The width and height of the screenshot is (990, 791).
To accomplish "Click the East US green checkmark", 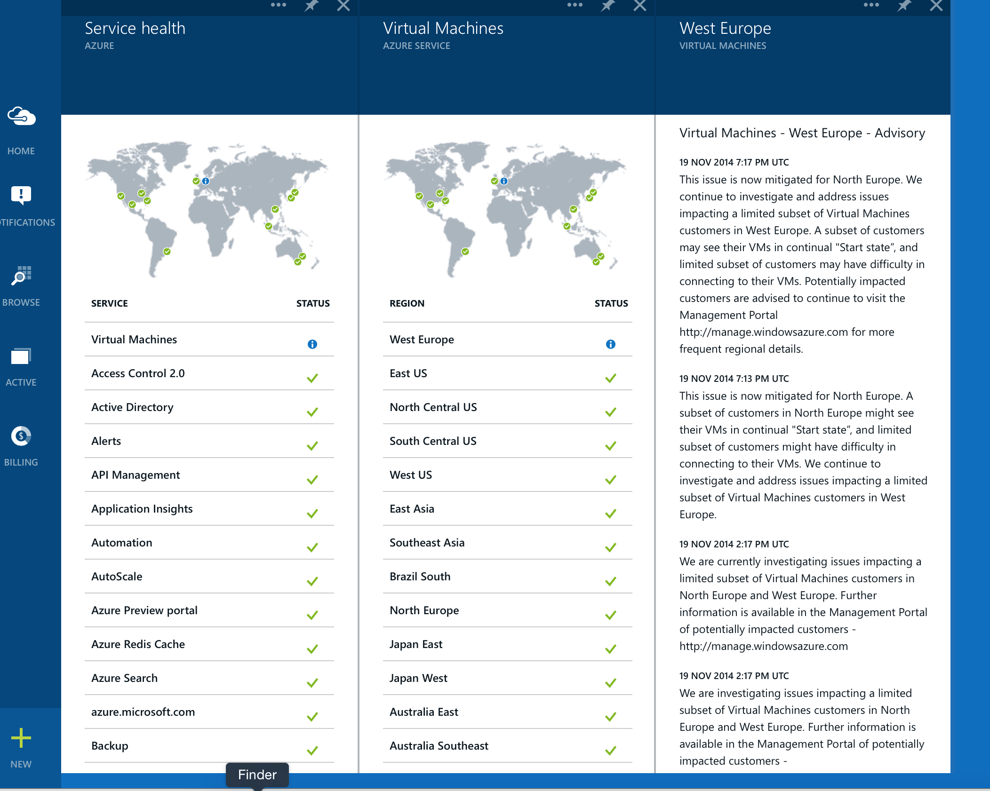I will point(611,378).
